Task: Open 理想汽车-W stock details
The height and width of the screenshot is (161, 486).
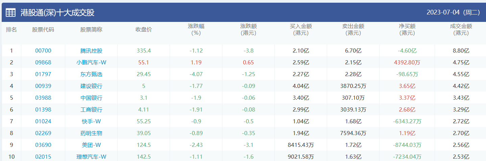Action: click(91, 157)
